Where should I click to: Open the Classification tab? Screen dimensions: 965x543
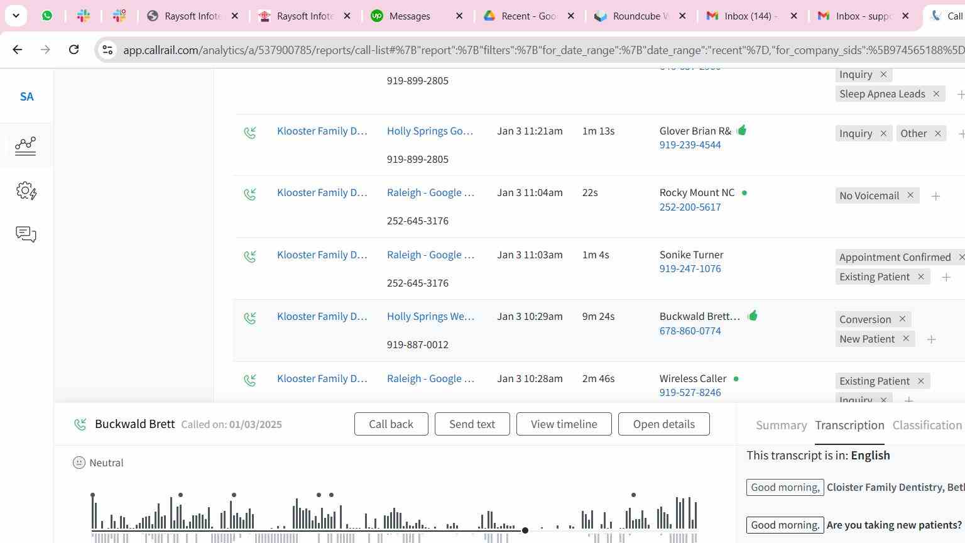pos(927,425)
